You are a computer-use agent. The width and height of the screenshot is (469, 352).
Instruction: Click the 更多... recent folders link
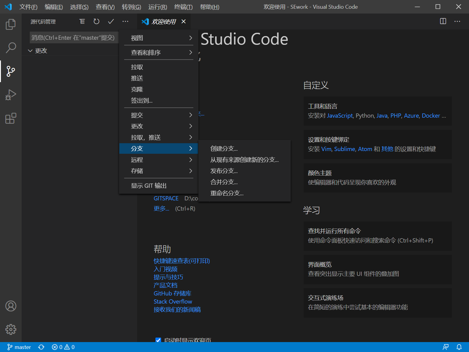pos(161,208)
